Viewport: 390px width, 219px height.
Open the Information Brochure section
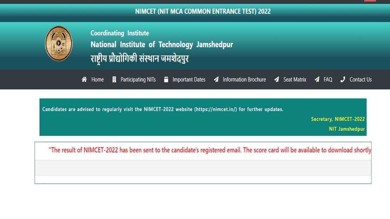244,79
